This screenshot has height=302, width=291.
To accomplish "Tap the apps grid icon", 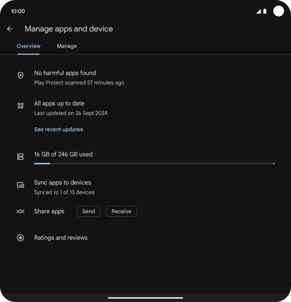I will pyautogui.click(x=20, y=106).
